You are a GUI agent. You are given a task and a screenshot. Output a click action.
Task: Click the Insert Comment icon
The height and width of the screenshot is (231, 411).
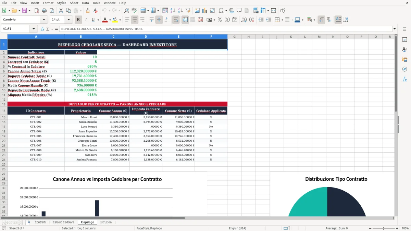(239, 11)
